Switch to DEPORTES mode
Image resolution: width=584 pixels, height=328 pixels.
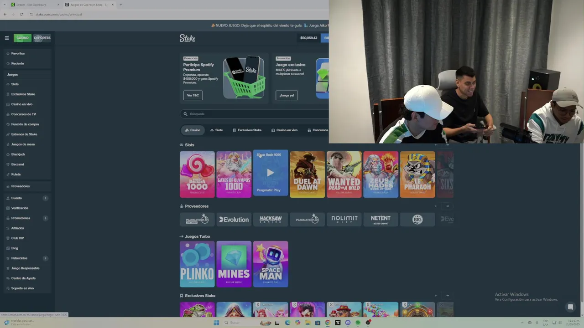click(42, 38)
